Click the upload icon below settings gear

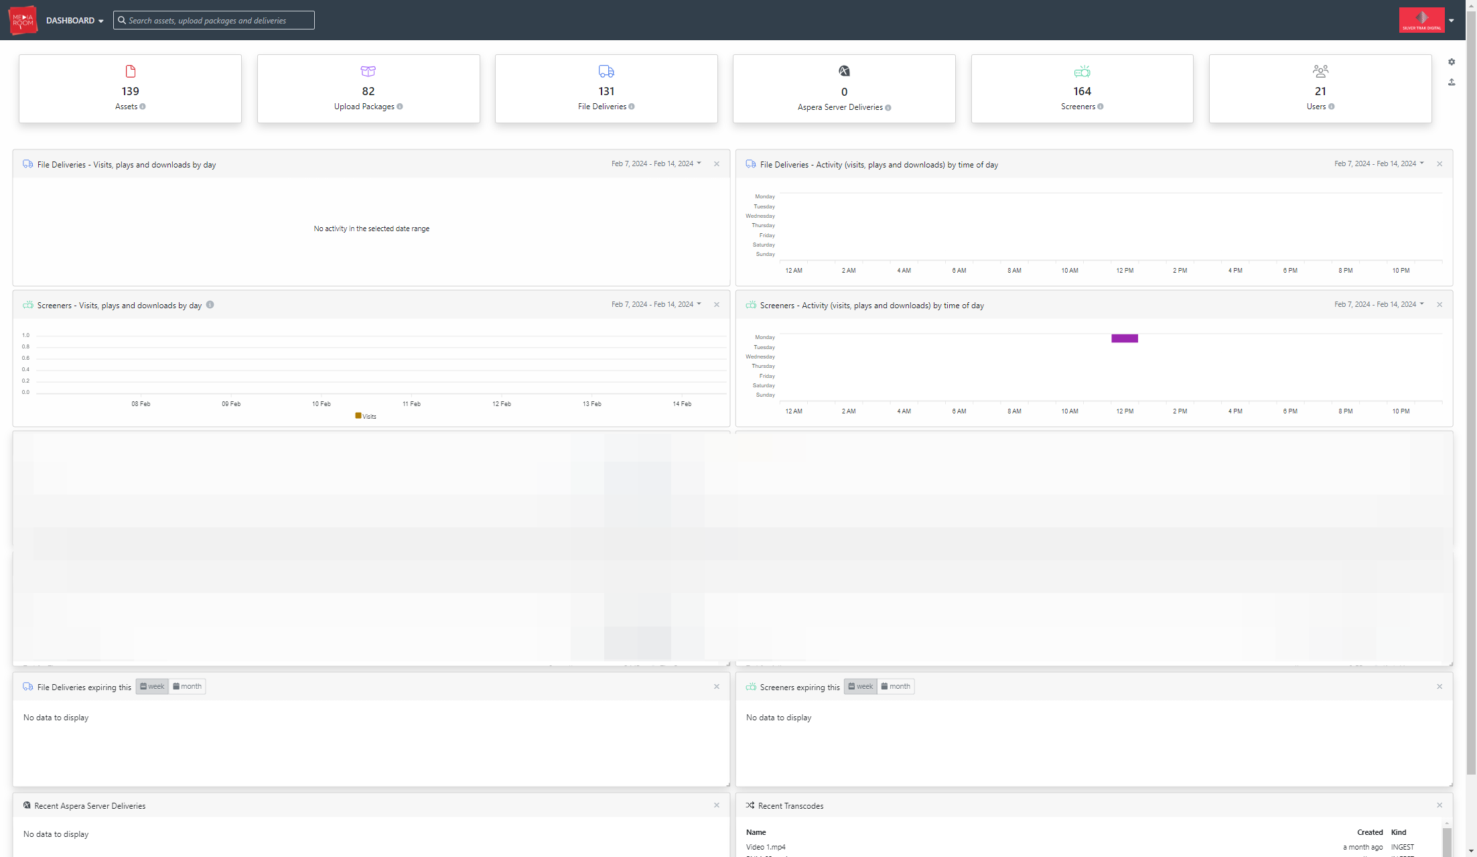[x=1452, y=82]
